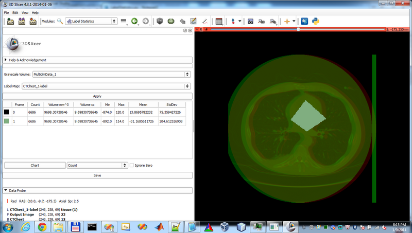Click the StdDev column header

[x=172, y=104]
